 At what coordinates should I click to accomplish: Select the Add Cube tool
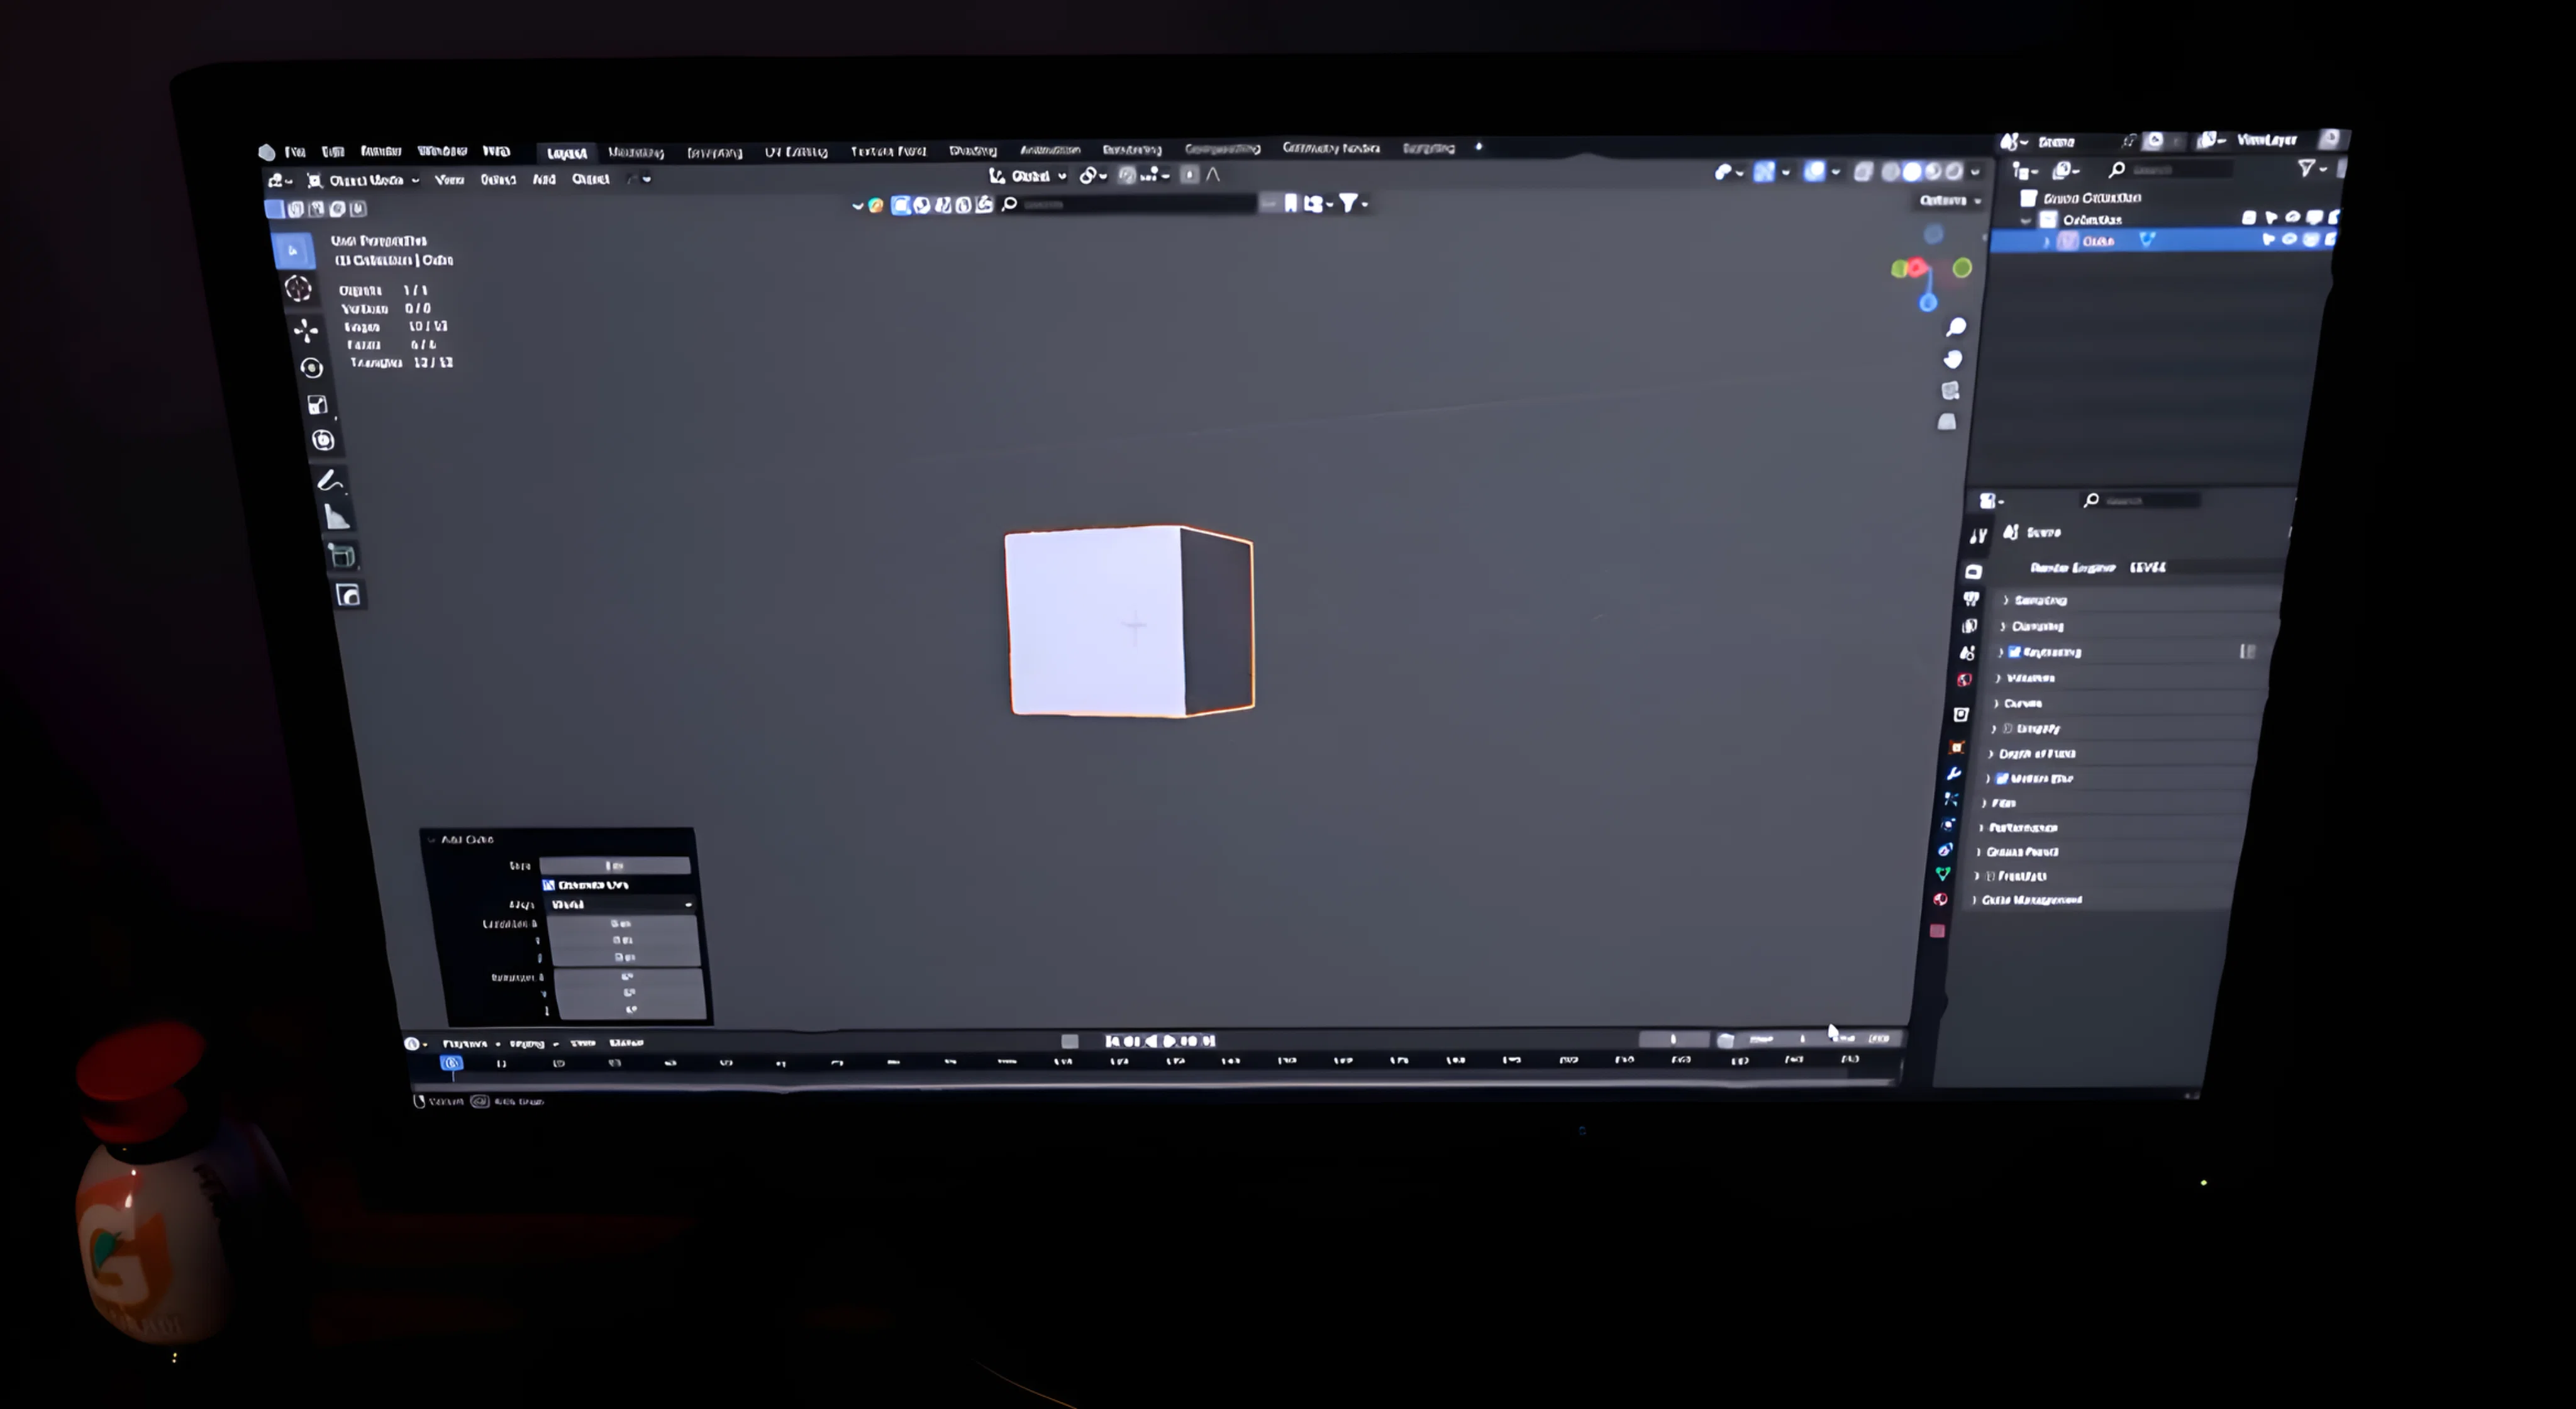coord(342,556)
